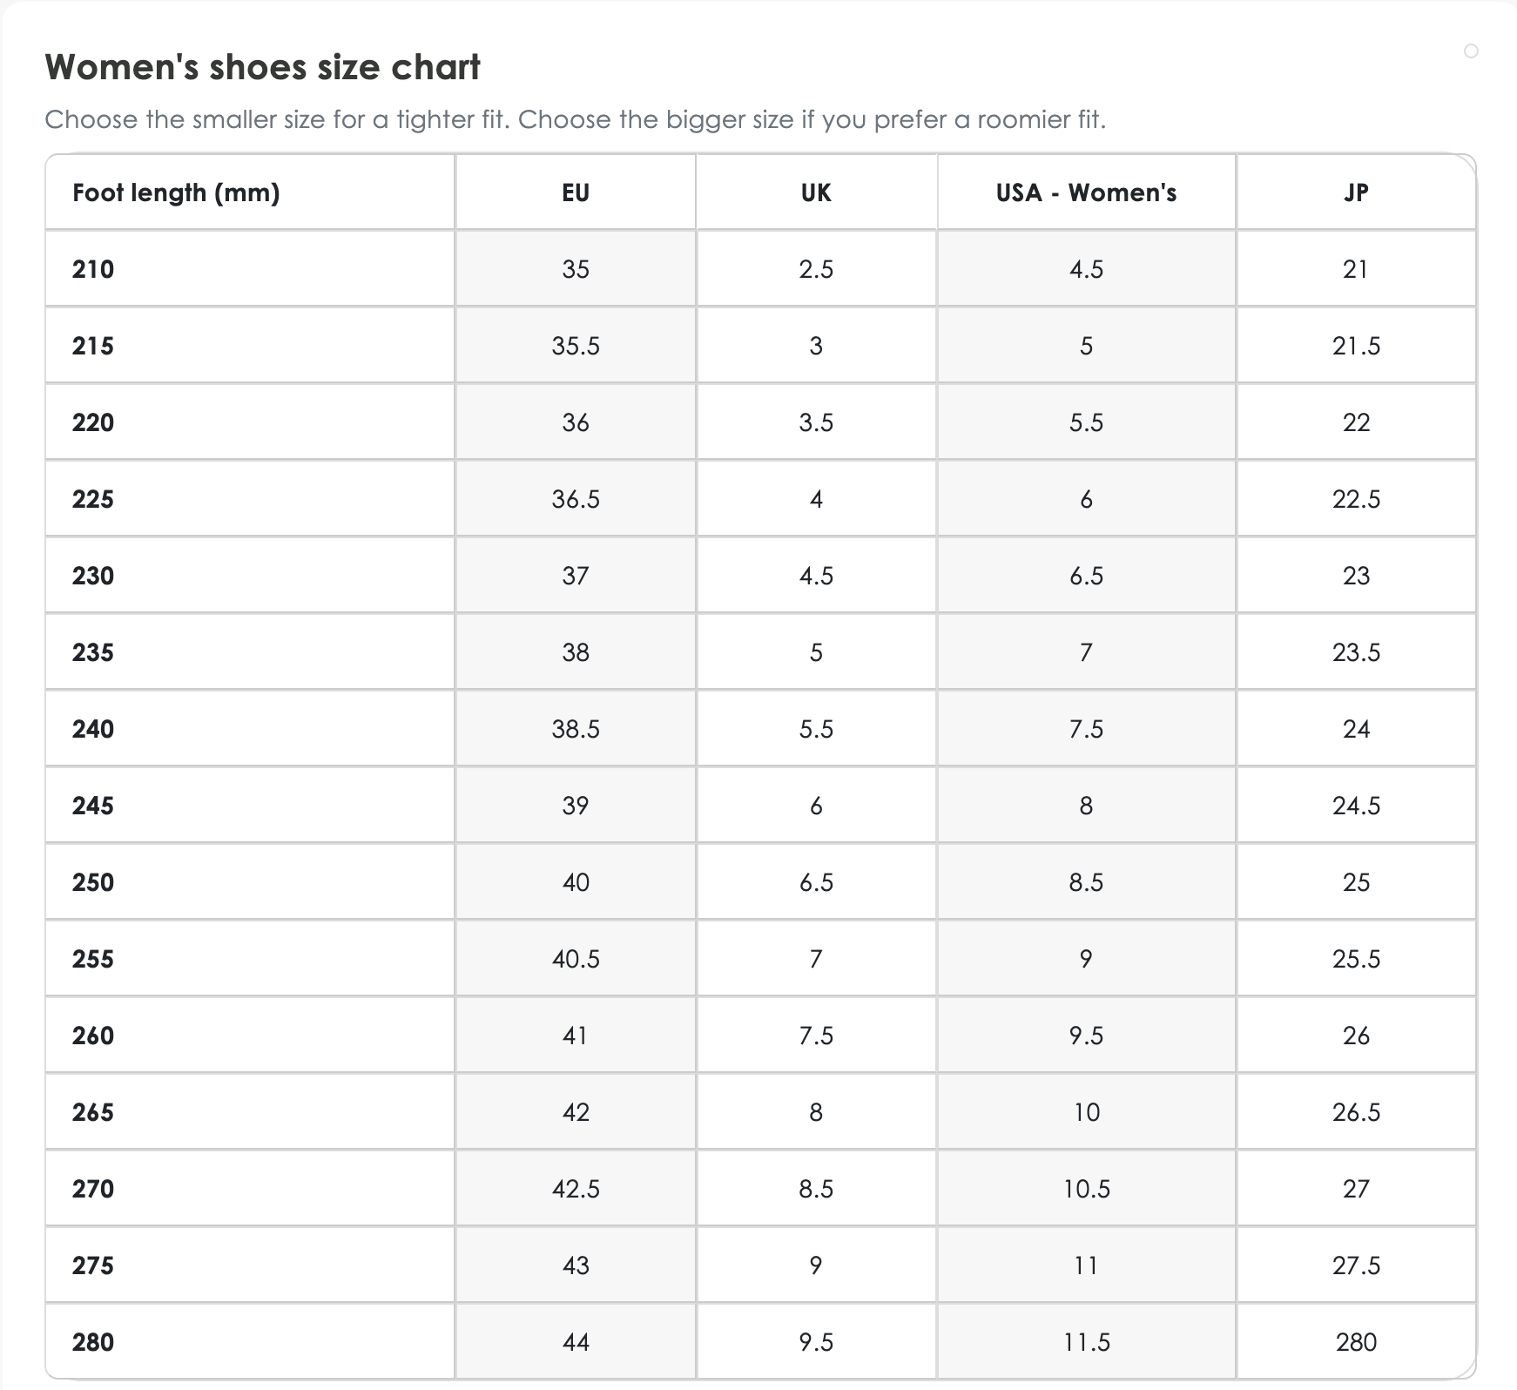Click the 3.5 value in the UK column
The image size is (1517, 1390).
816,422
